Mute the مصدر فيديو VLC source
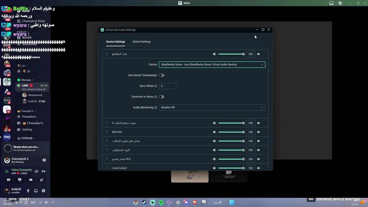The height and width of the screenshot is (207, 368). click(x=214, y=159)
